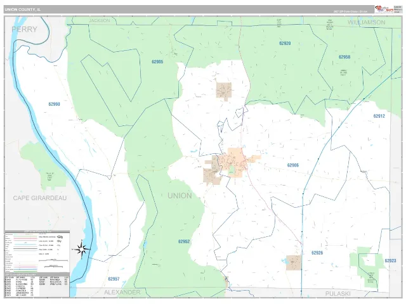
Task: Select the 62923 ZIP code label
Action: coord(390,260)
